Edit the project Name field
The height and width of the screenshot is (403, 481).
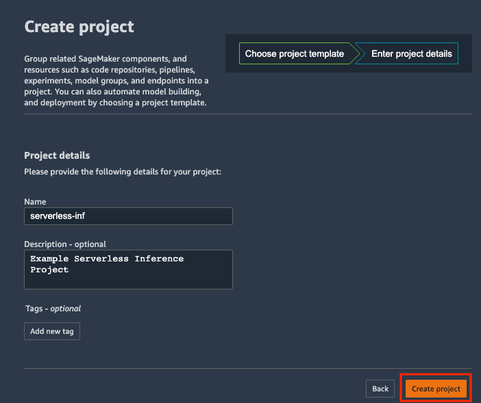pyautogui.click(x=128, y=216)
